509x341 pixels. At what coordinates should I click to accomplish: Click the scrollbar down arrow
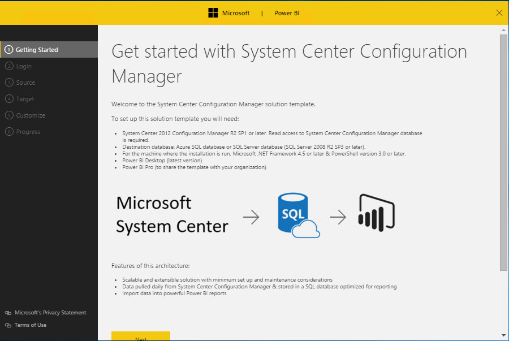503,335
